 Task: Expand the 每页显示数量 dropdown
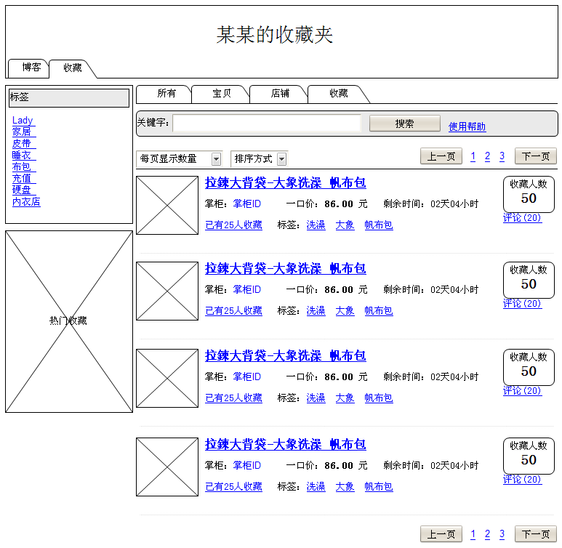pyautogui.click(x=179, y=158)
